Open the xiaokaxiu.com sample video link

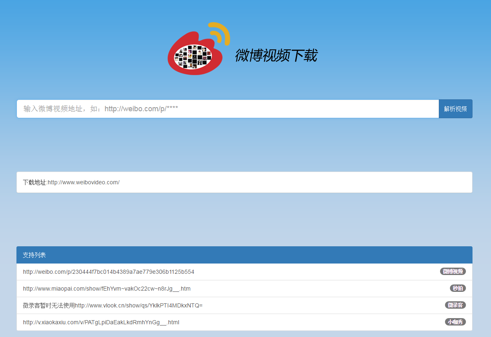tap(101, 322)
